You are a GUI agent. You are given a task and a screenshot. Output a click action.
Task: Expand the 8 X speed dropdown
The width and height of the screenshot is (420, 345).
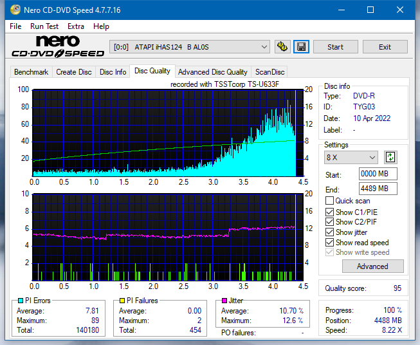pos(351,157)
